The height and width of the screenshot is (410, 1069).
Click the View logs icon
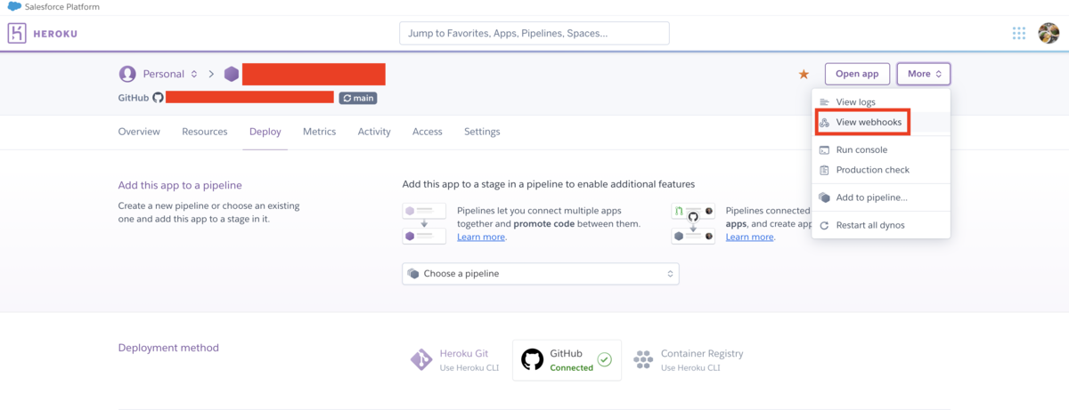(x=825, y=102)
